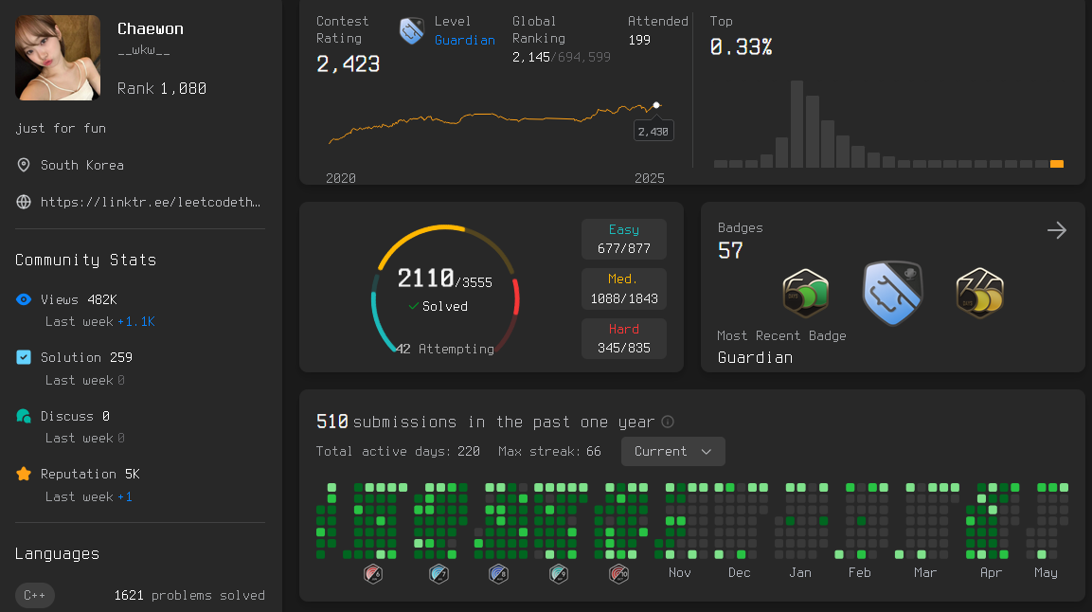Viewport: 1092px width, 612px height.
Task: Click the September monthly badge numbered 9
Action: [559, 574]
